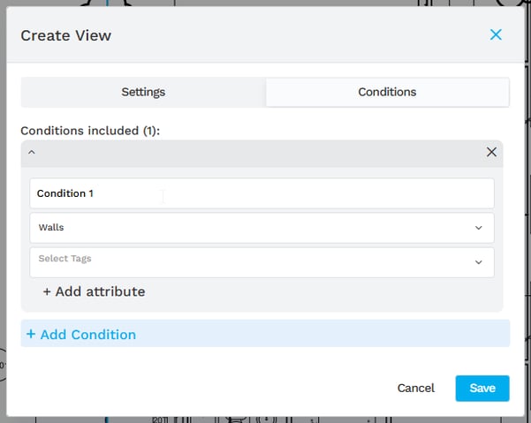Click the Create View dialog title
The image size is (531, 423).
pyautogui.click(x=66, y=35)
